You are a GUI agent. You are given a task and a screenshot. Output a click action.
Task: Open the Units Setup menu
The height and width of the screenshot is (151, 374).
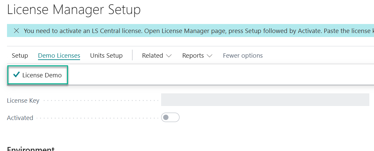pyautogui.click(x=106, y=56)
